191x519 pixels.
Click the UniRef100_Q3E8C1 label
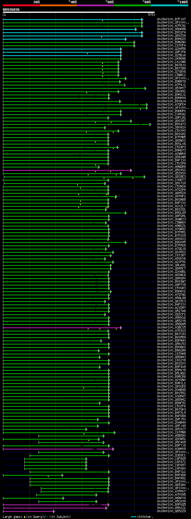click(x=171, y=456)
